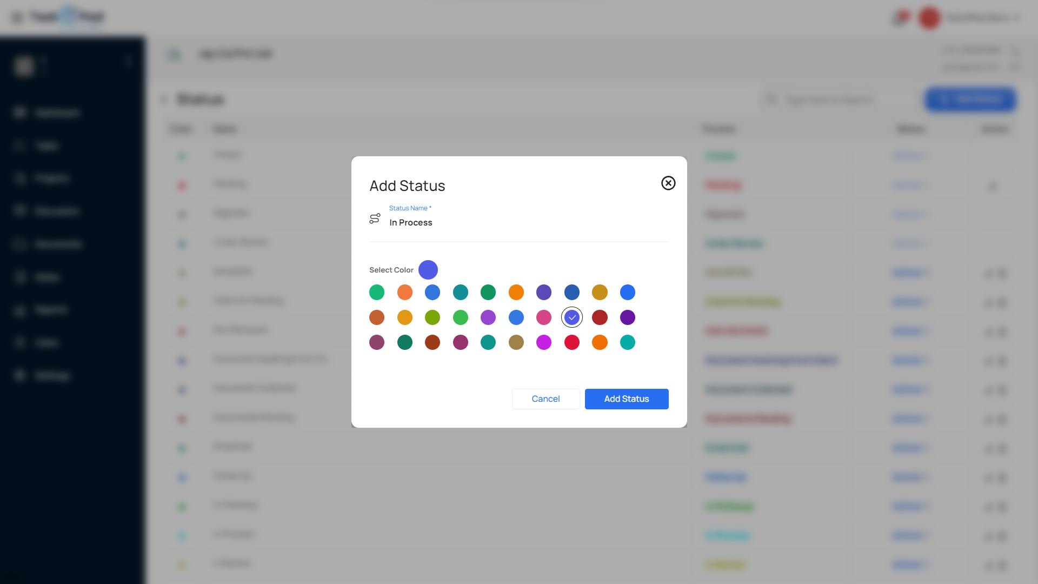Pick the deep purple swatch after maroon
1038x584 pixels.
(x=628, y=317)
